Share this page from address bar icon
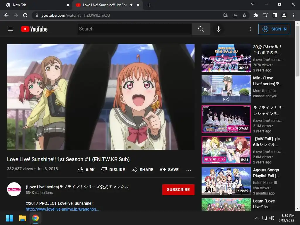The height and width of the screenshot is (225, 300). click(235, 15)
